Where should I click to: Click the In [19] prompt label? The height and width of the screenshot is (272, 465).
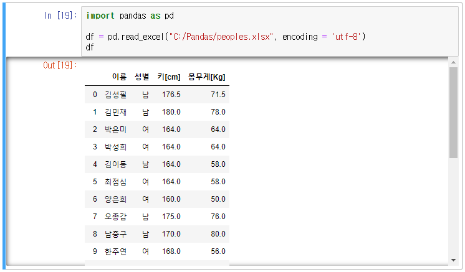(60, 16)
